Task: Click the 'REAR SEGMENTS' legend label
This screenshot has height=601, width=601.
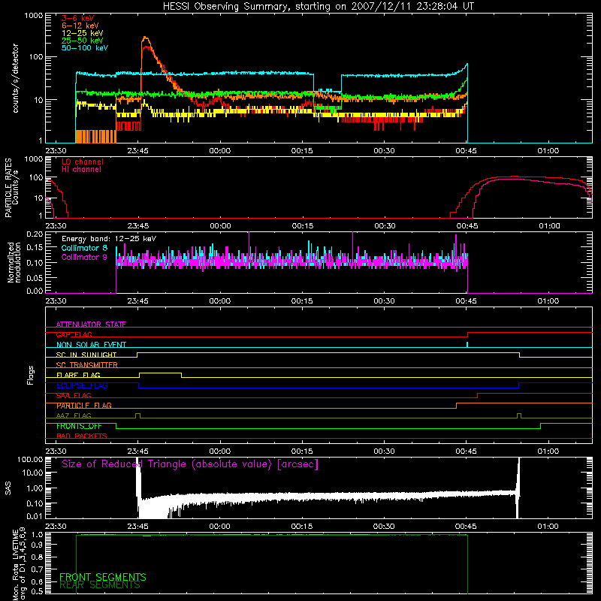Action: (x=100, y=585)
